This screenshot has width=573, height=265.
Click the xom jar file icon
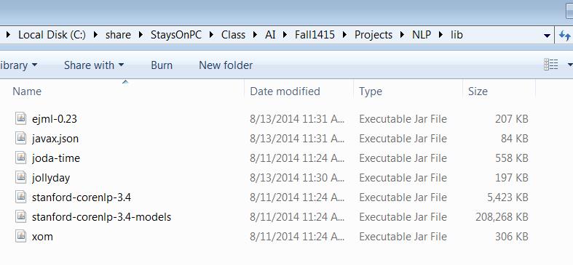[21, 236]
